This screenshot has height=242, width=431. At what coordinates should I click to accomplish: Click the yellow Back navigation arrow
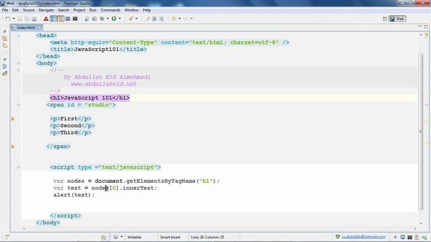174,19
